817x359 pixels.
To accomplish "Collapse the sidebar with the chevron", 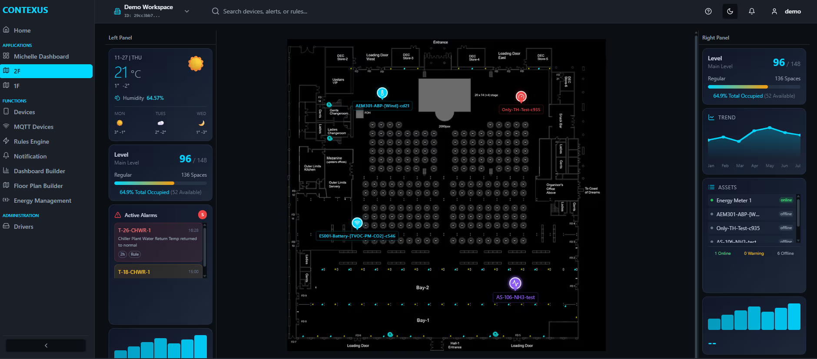I will (46, 346).
